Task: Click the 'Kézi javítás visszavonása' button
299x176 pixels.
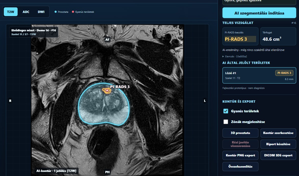Action: click(x=240, y=144)
